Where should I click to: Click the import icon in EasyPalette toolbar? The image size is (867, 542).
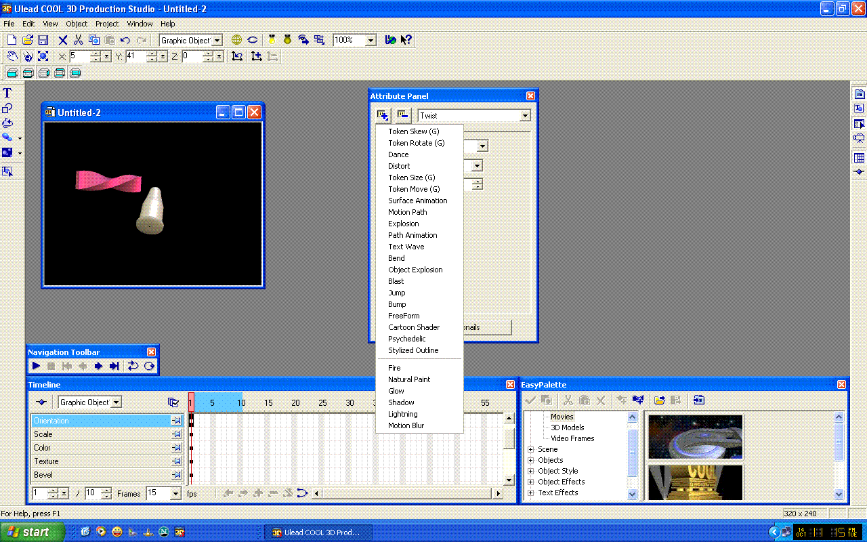(x=699, y=400)
